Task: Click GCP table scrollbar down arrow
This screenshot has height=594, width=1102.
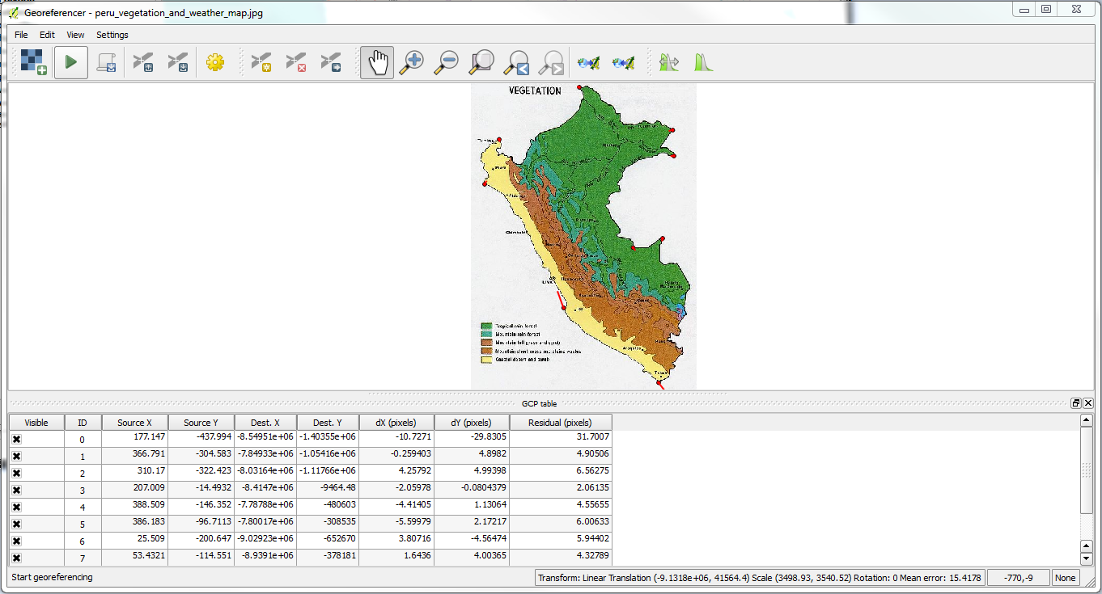Action: 1087,558
